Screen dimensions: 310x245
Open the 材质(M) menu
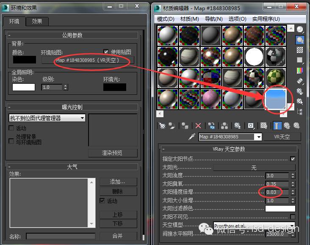189,19
